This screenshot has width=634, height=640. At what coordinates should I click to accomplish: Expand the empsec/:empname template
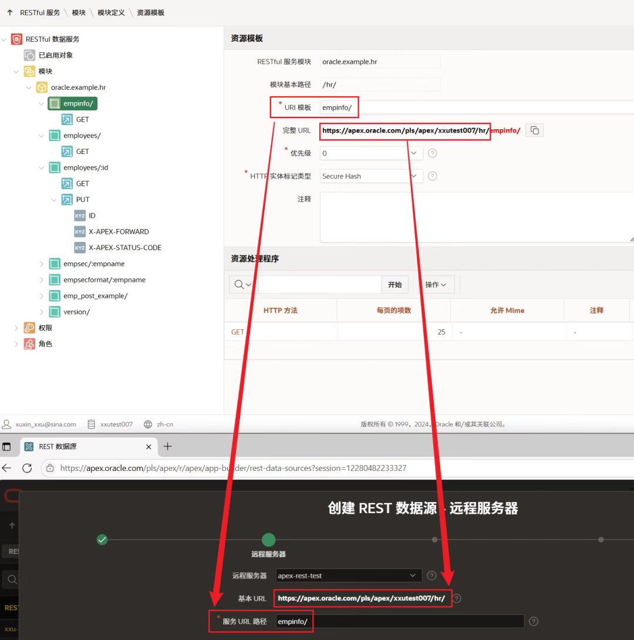41,264
